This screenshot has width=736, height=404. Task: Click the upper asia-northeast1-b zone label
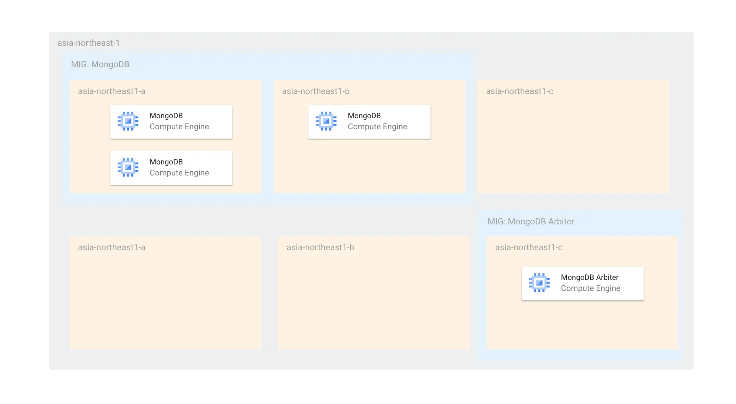tap(316, 91)
